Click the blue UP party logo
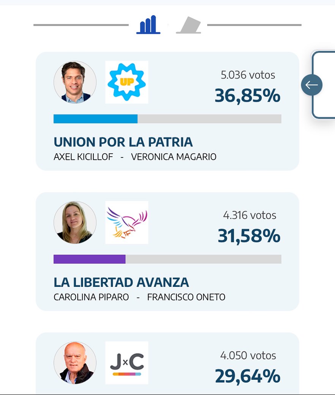Screen dimensions: 335x395 [126, 82]
